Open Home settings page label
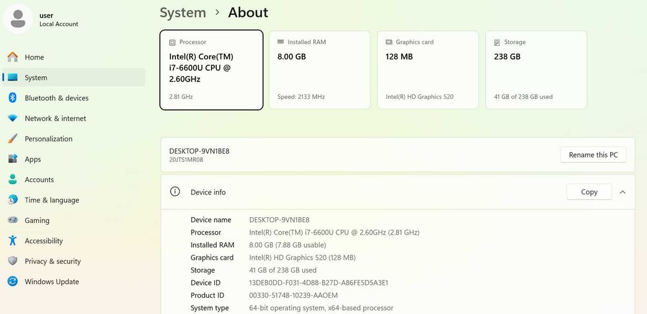This screenshot has width=647, height=314. 34,58
